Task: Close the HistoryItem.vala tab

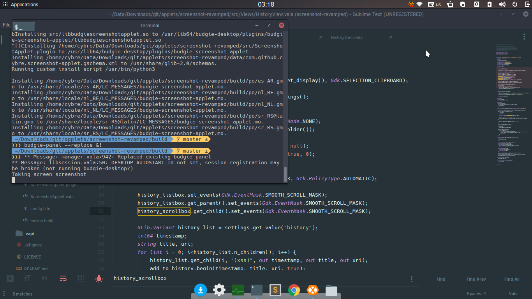Action: pyautogui.click(x=391, y=37)
